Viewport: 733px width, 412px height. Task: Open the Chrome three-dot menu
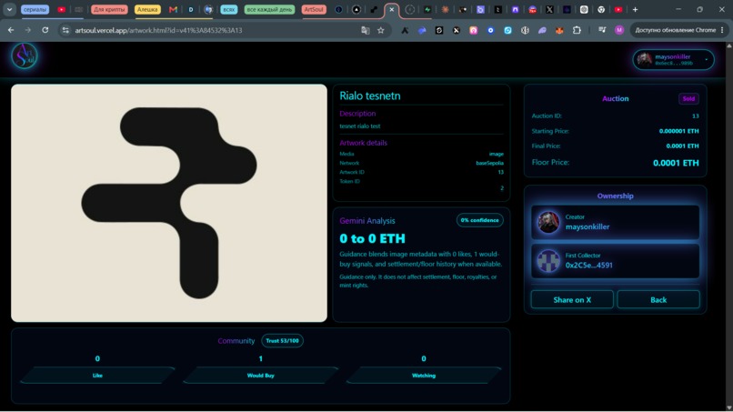point(722,30)
